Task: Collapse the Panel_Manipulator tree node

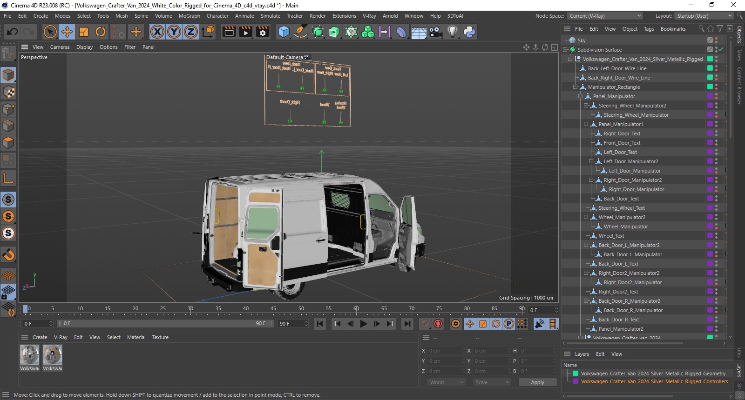Action: [581, 96]
